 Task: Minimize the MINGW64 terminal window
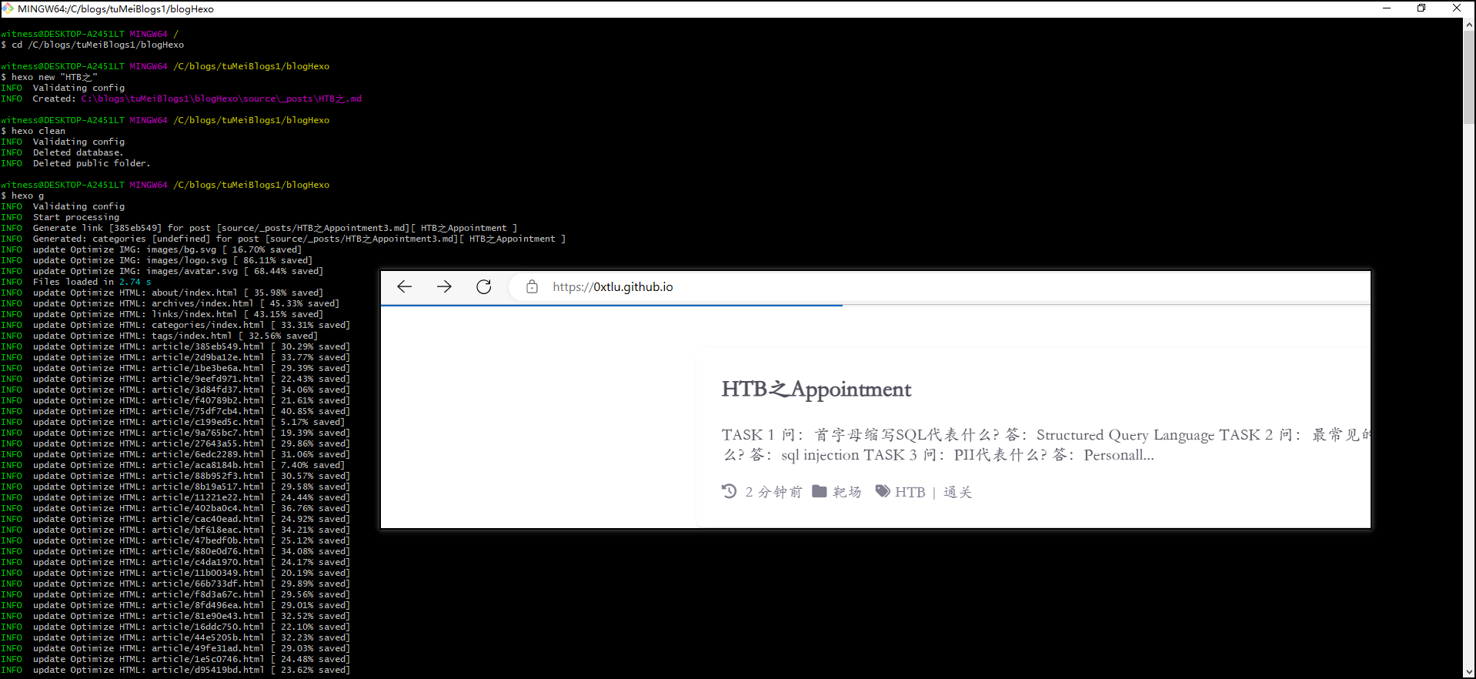click(x=1387, y=8)
